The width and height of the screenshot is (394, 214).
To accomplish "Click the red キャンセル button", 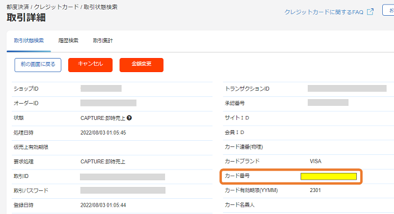I will (90, 65).
